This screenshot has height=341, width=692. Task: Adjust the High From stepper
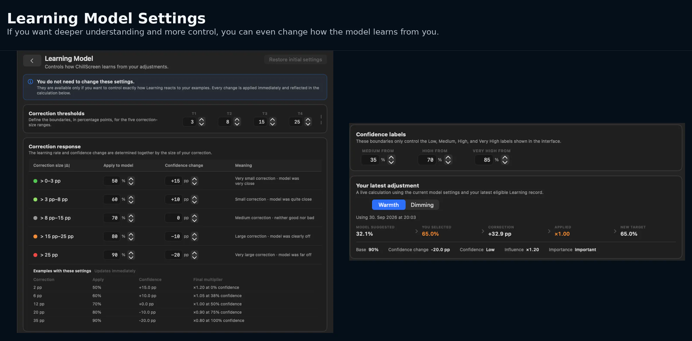(448, 160)
